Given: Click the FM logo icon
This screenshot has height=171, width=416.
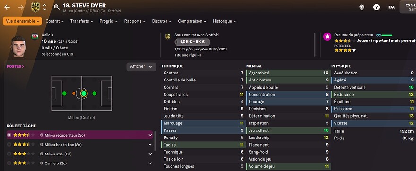Looking at the screenshot, I should point(391,8).
